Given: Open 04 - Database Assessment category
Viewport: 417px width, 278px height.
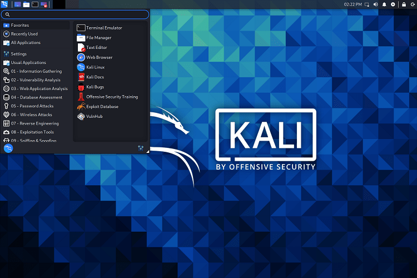Looking at the screenshot, I should click(x=36, y=97).
